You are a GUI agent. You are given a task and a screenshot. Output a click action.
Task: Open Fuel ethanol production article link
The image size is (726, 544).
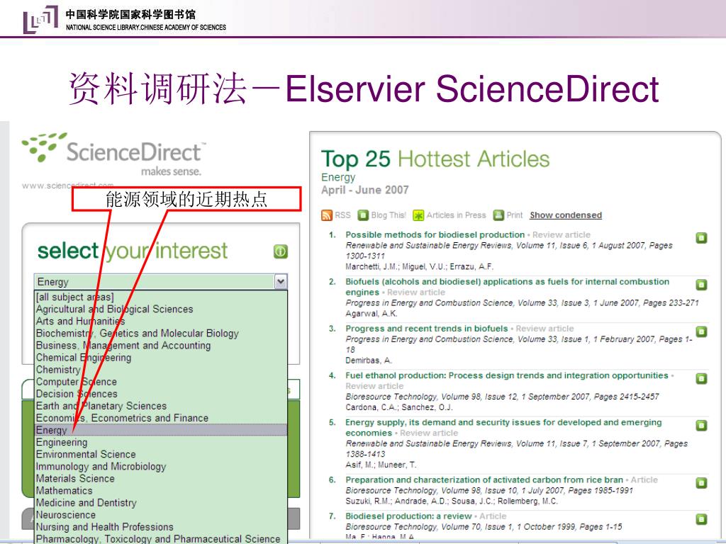(507, 375)
